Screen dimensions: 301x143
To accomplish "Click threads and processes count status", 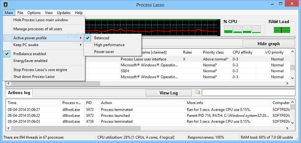I will [33, 137].
